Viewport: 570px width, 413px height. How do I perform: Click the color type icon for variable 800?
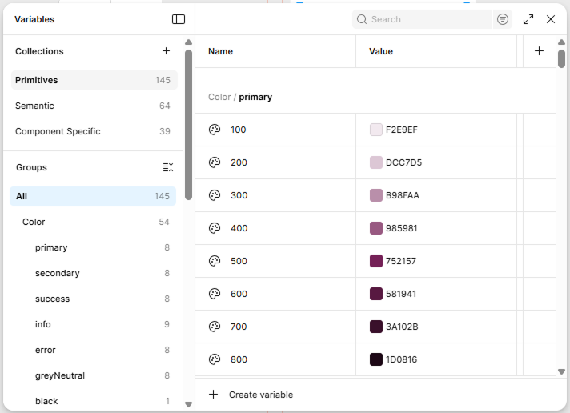(x=215, y=359)
